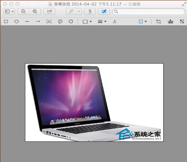Expand the highlight pen options arrow
The height and width of the screenshot is (162, 187).
point(79,12)
